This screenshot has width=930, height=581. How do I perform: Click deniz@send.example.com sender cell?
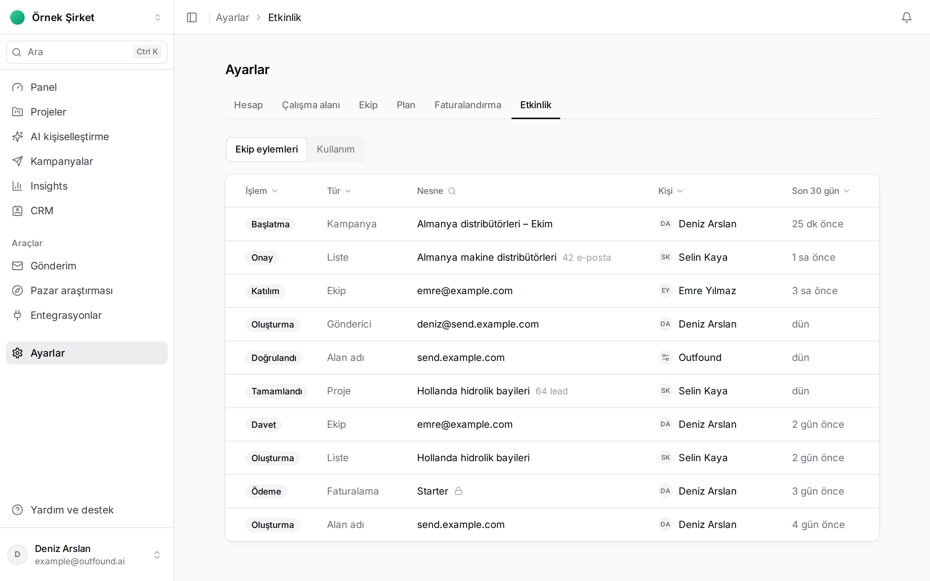point(478,324)
